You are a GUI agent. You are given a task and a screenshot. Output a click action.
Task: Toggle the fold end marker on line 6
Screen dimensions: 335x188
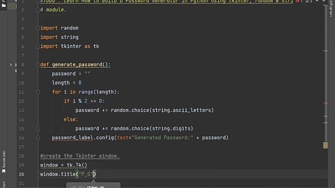pos(38,46)
